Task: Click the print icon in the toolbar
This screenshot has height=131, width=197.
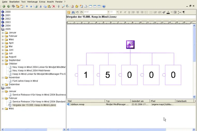Action: click(36, 6)
